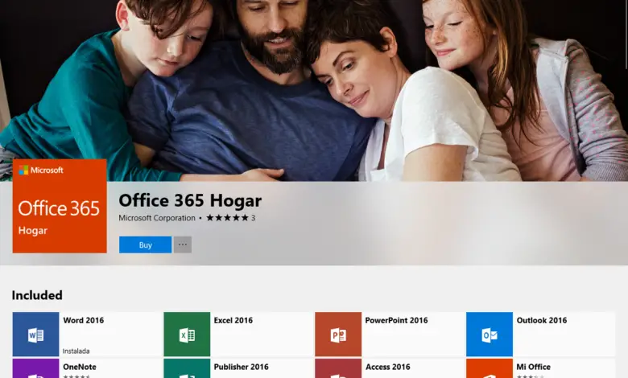Click the Office 365 Hogar product tile
Screen dimensions: 628x378
tap(60, 206)
